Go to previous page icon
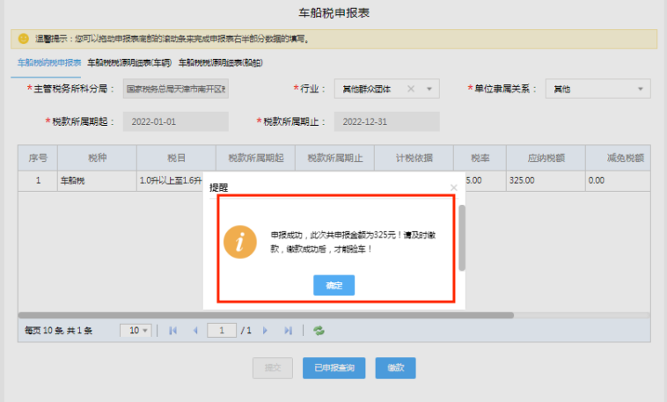Image resolution: width=667 pixels, height=402 pixels. point(195,331)
